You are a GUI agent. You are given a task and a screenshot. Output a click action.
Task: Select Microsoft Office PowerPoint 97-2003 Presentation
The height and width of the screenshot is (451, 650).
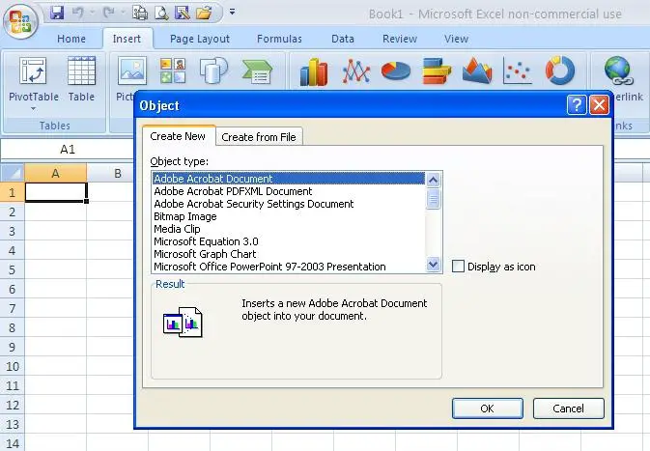coord(289,267)
